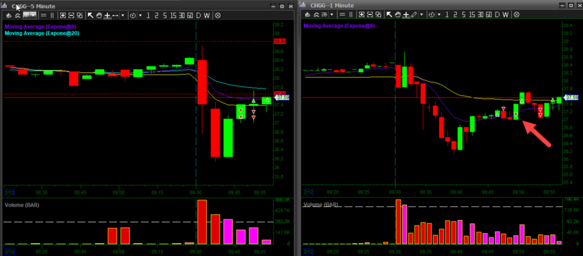Viewport: 583px width, 256px height.
Task: Open the drawing tools dropdown in 5 Minute toolbar
Action: pos(123,15)
